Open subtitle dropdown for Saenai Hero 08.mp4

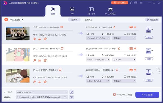[x=124, y=60]
